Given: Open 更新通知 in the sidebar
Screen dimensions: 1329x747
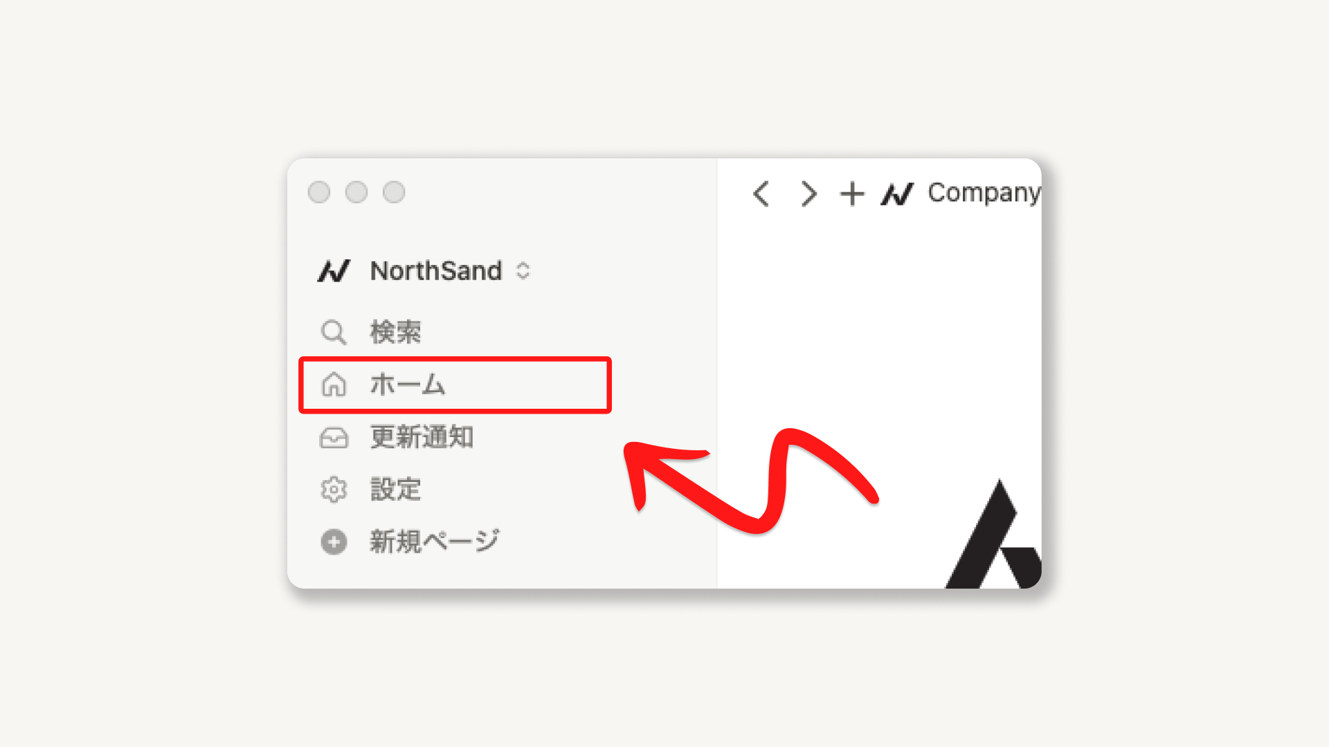Looking at the screenshot, I should pos(422,437).
